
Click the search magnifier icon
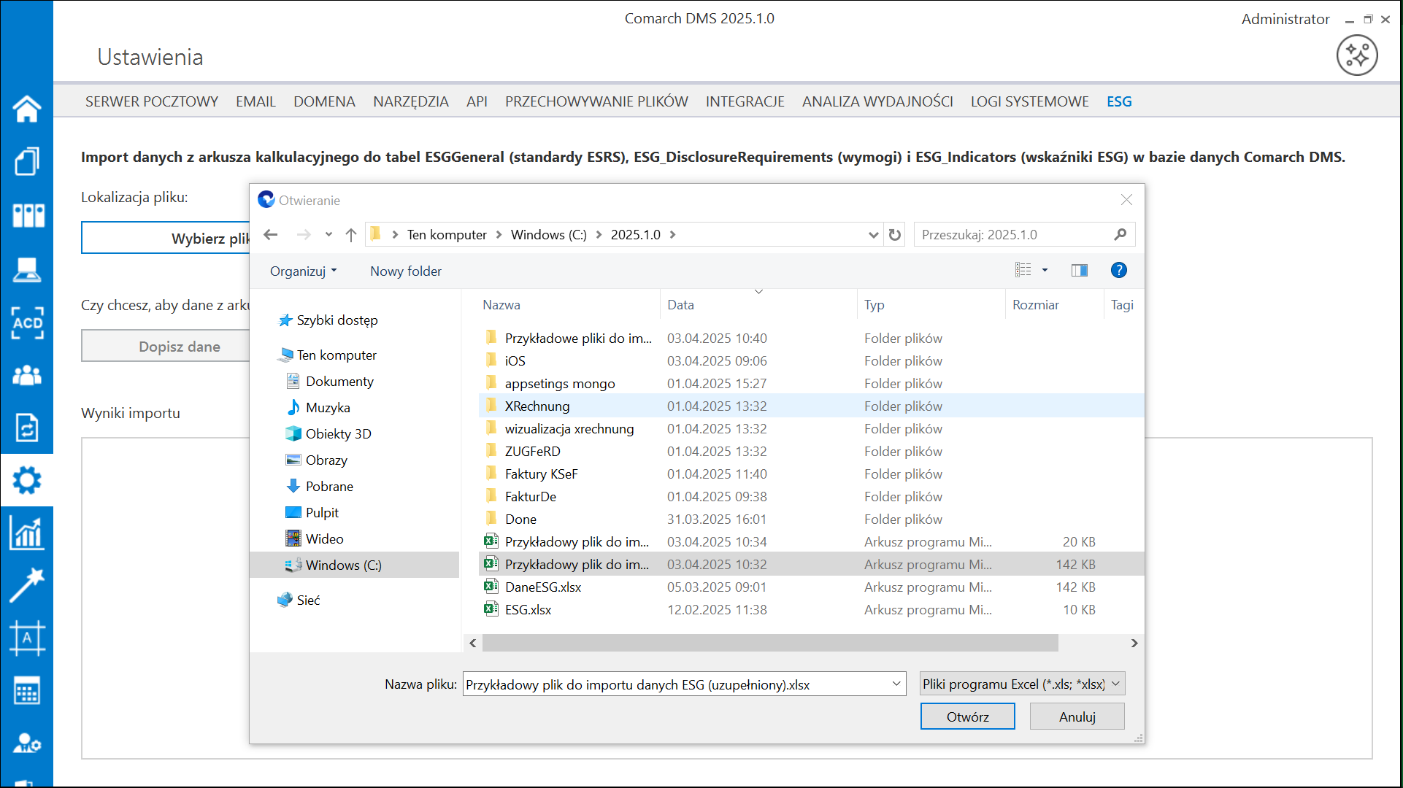click(x=1121, y=234)
